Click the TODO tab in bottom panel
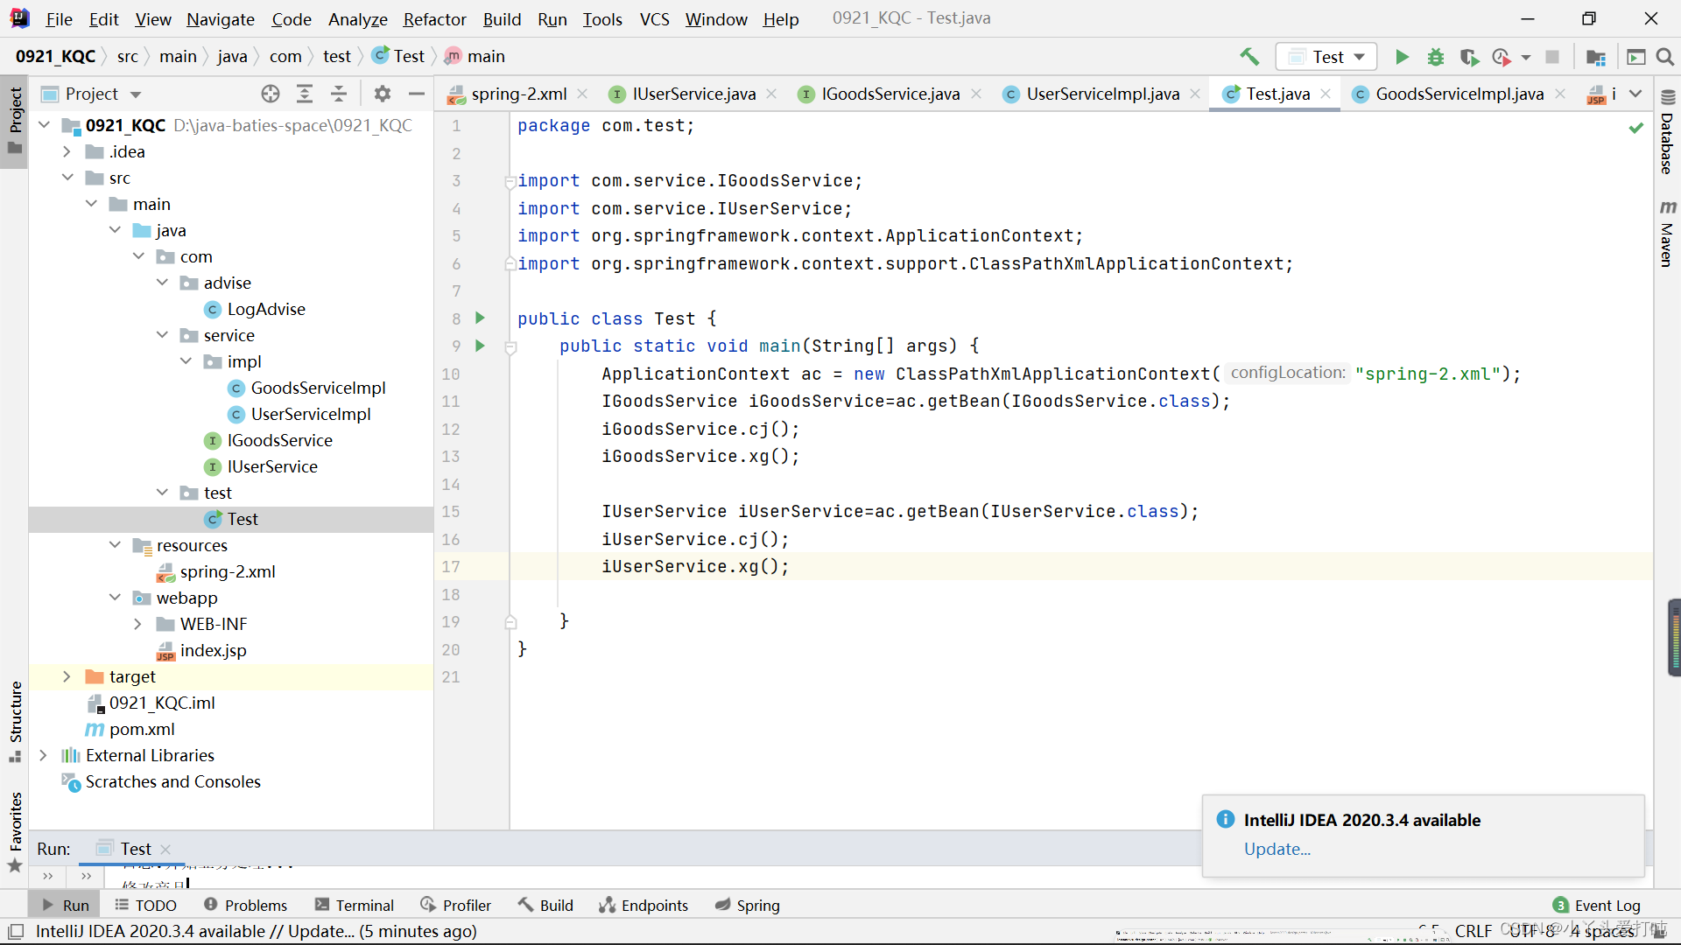Viewport: 1681px width, 945px height. (155, 905)
